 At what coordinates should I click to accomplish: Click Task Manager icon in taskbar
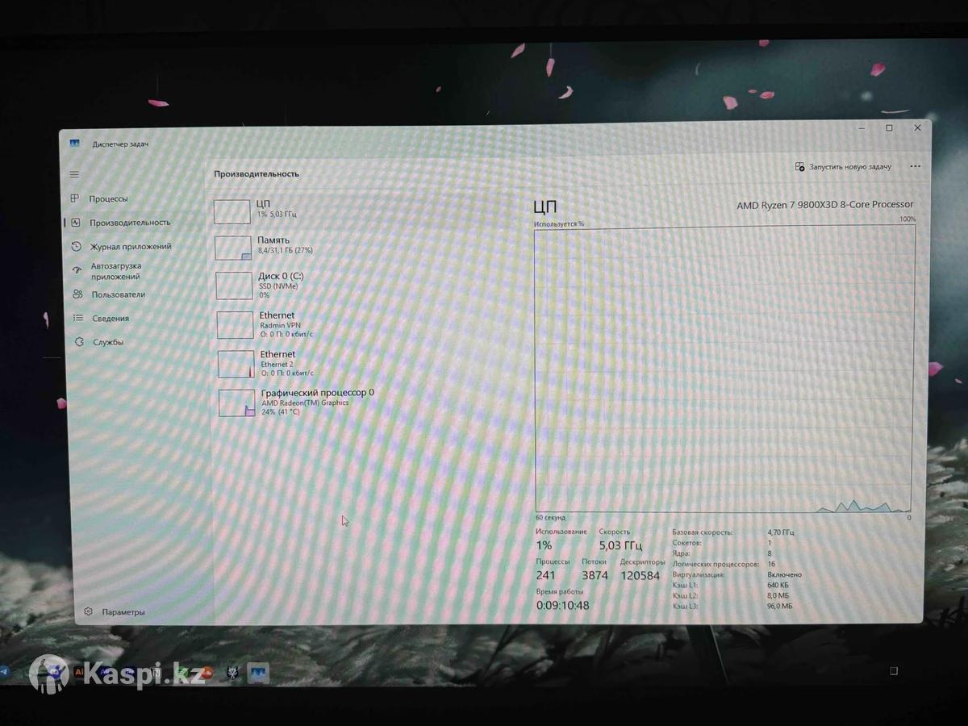click(258, 672)
